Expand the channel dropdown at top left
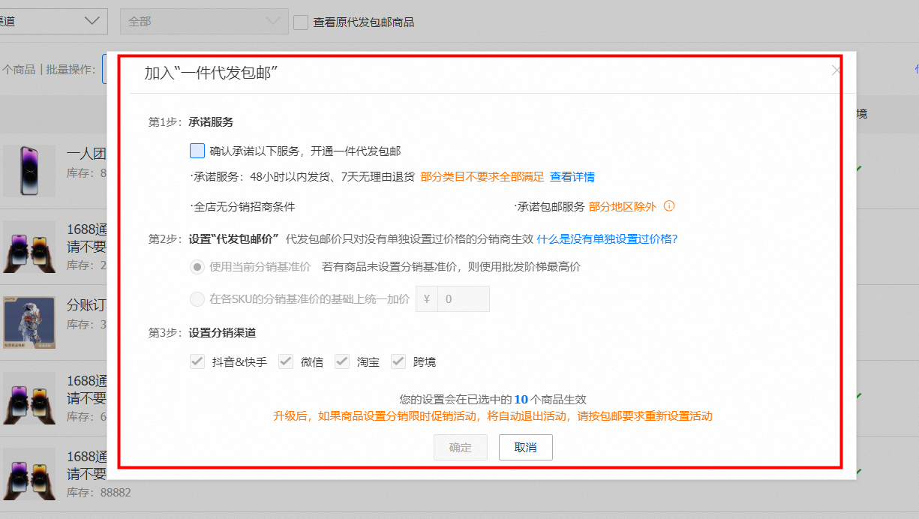This screenshot has width=919, height=519. [x=53, y=21]
